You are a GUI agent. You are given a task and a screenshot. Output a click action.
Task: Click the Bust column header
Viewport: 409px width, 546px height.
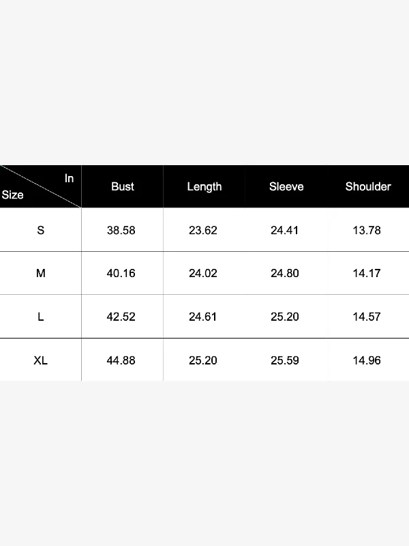click(123, 186)
